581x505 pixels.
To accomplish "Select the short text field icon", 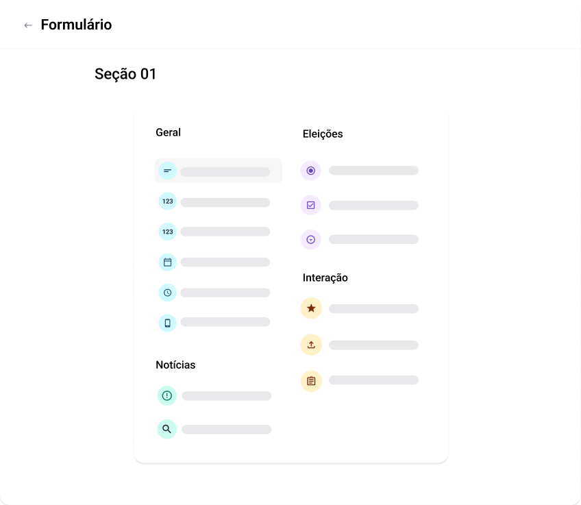I will coord(167,171).
